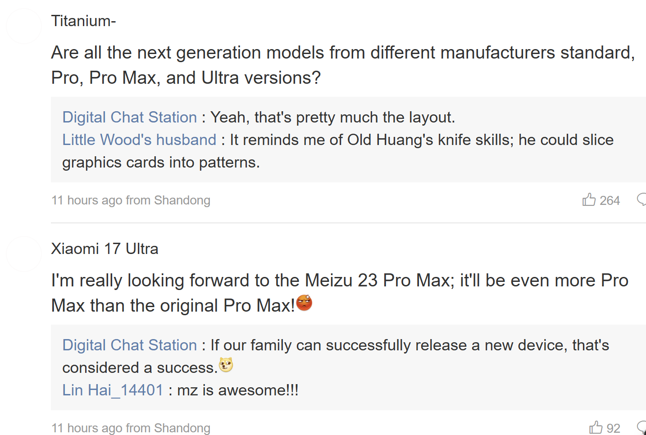Click reply bubble icon on Xiaomi 17 Ultra's comment
646x435 pixels.
(641, 427)
